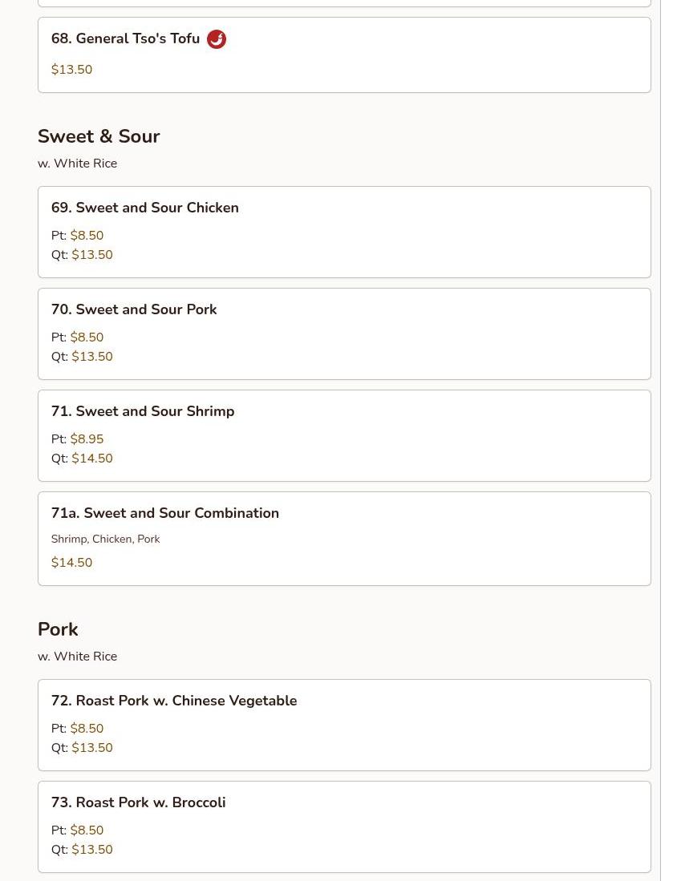Open 73. Roast Pork w. Broccoli
This screenshot has width=677, height=881.
[138, 802]
